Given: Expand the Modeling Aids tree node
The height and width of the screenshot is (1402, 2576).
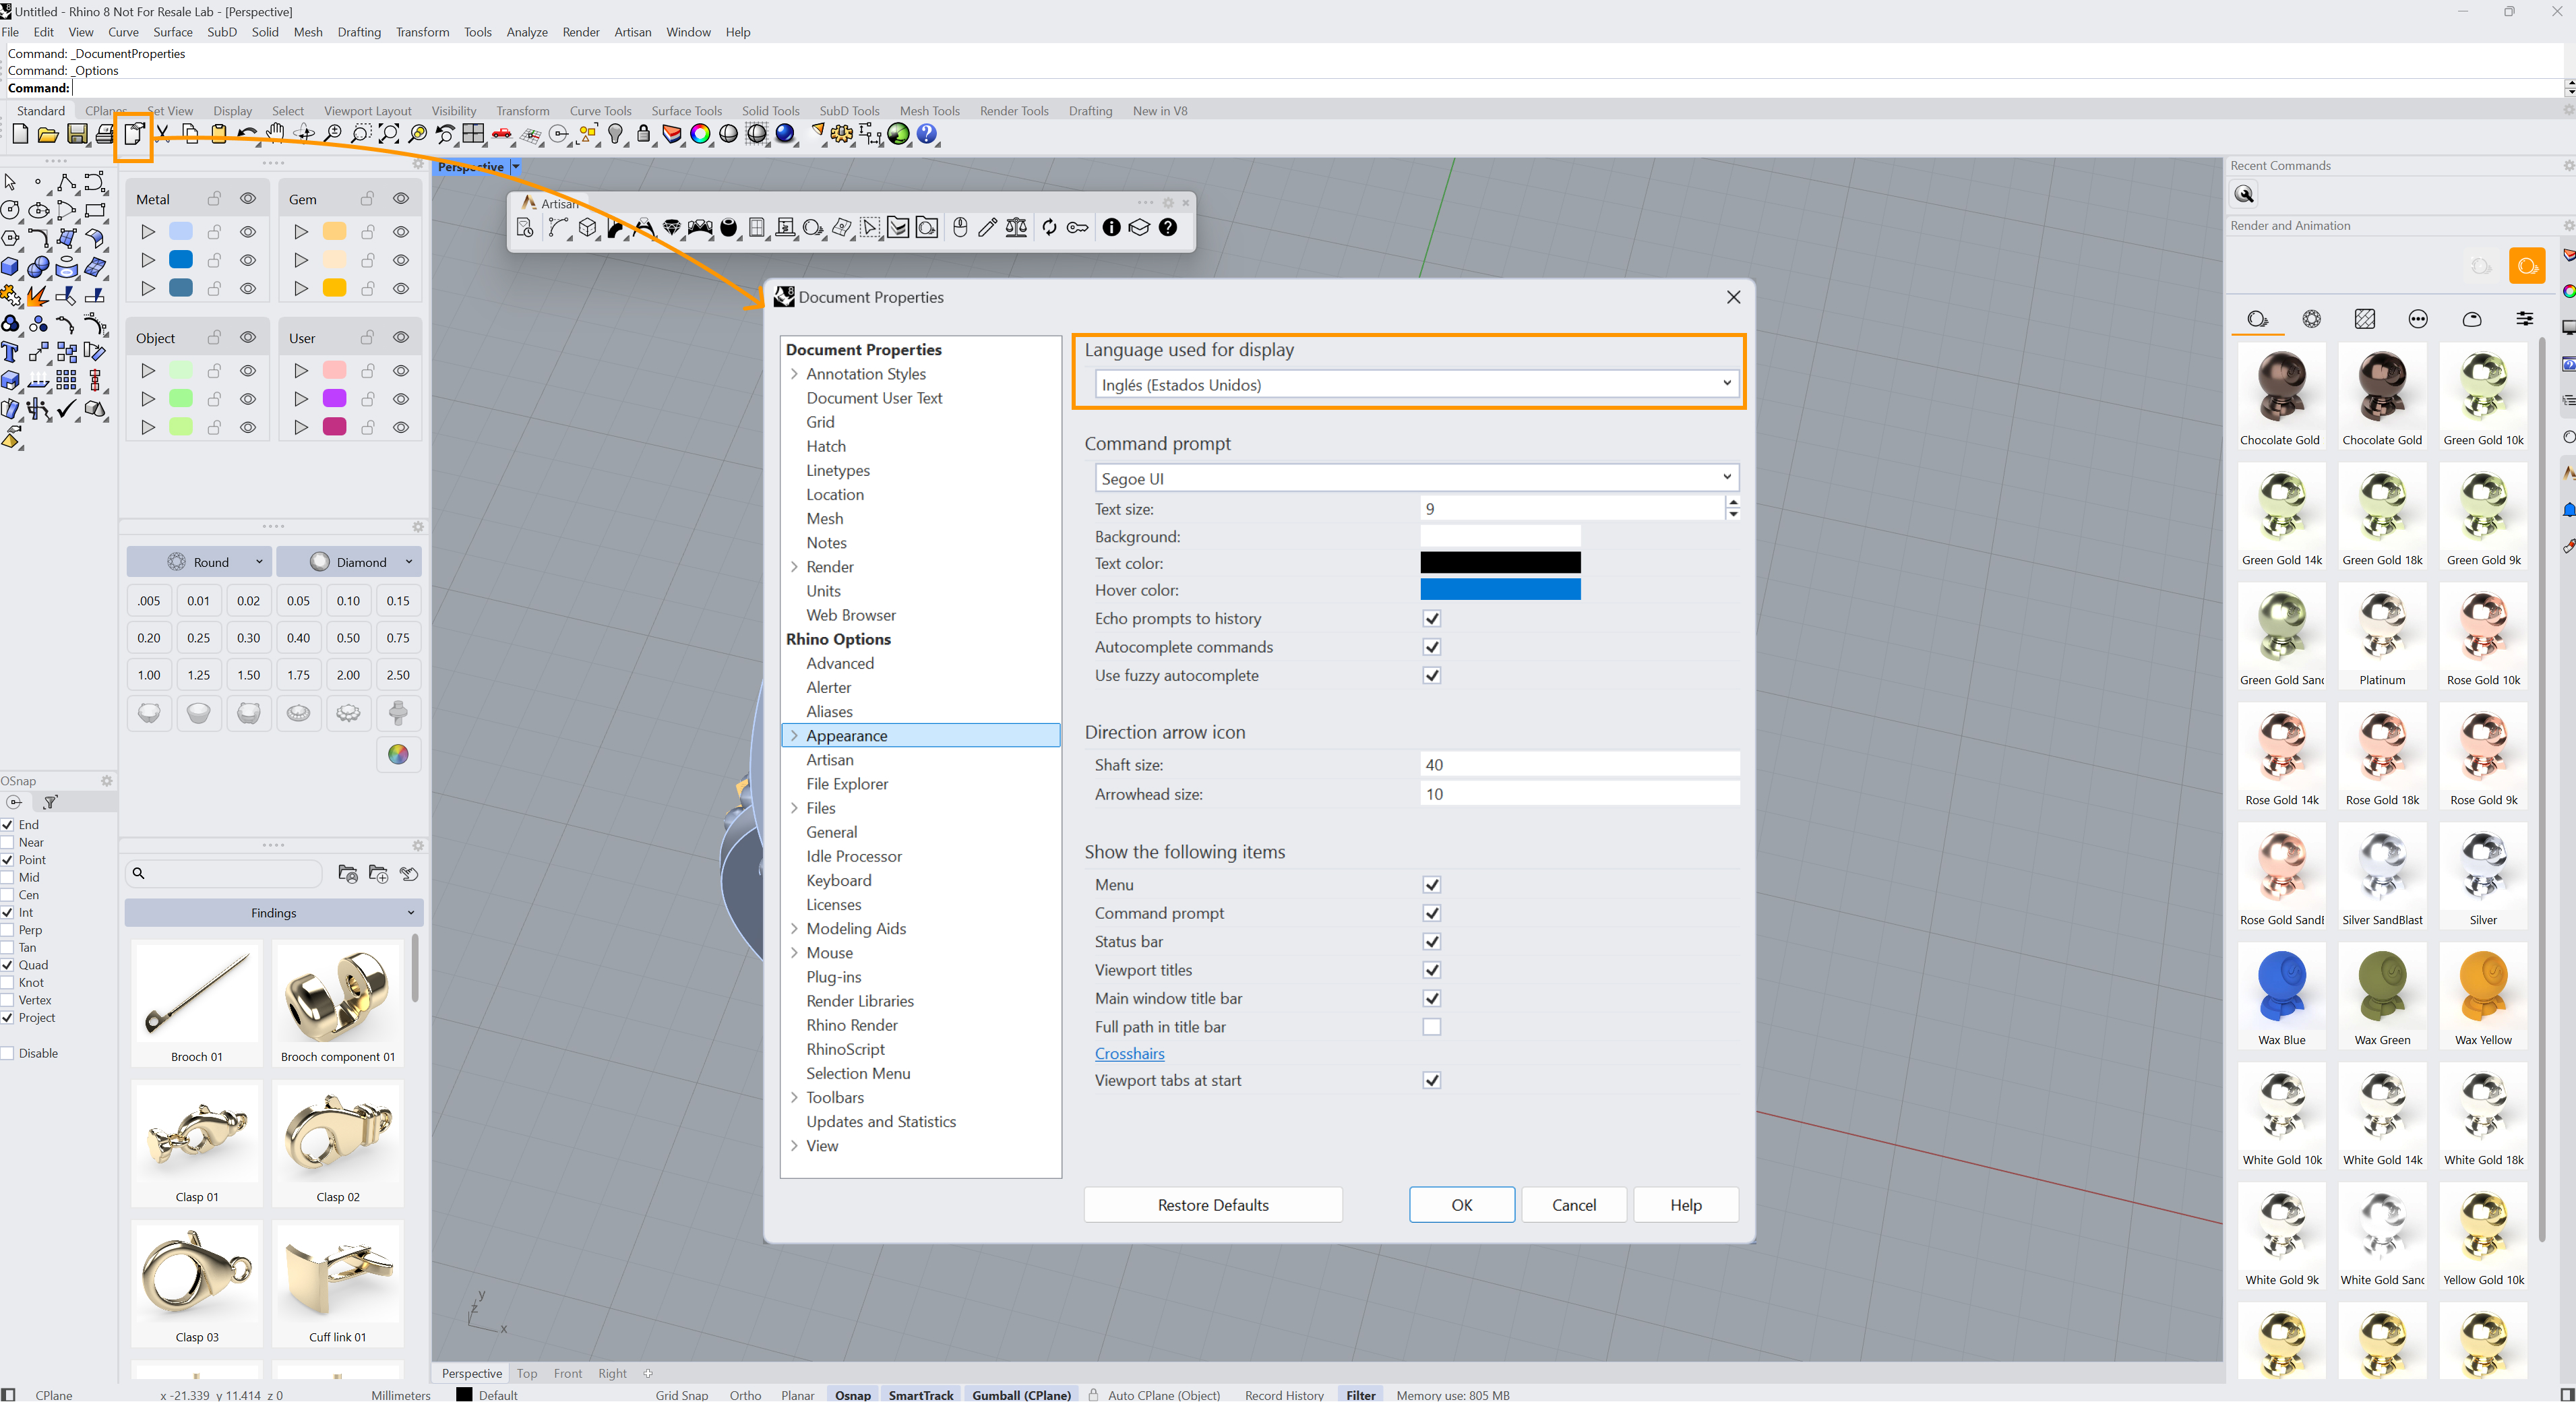Looking at the screenshot, I should (x=795, y=929).
